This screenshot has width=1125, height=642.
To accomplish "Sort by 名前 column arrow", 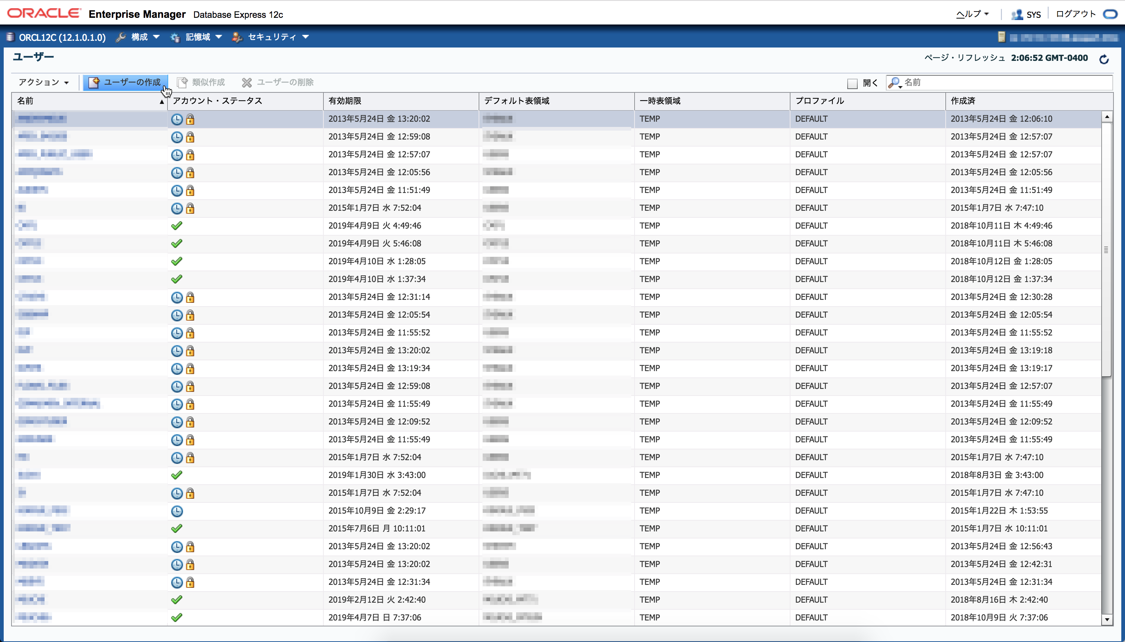I will pyautogui.click(x=162, y=102).
